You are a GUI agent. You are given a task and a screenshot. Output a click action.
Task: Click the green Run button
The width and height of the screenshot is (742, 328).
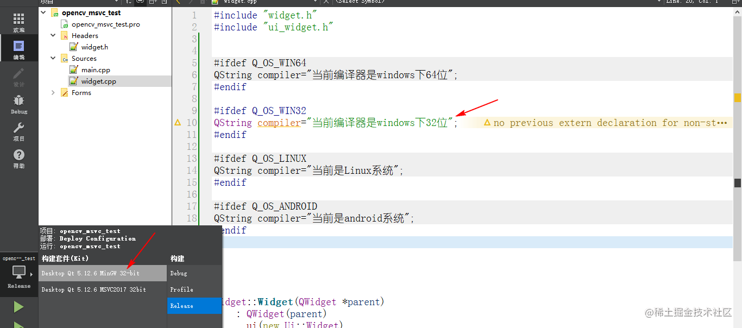click(18, 307)
